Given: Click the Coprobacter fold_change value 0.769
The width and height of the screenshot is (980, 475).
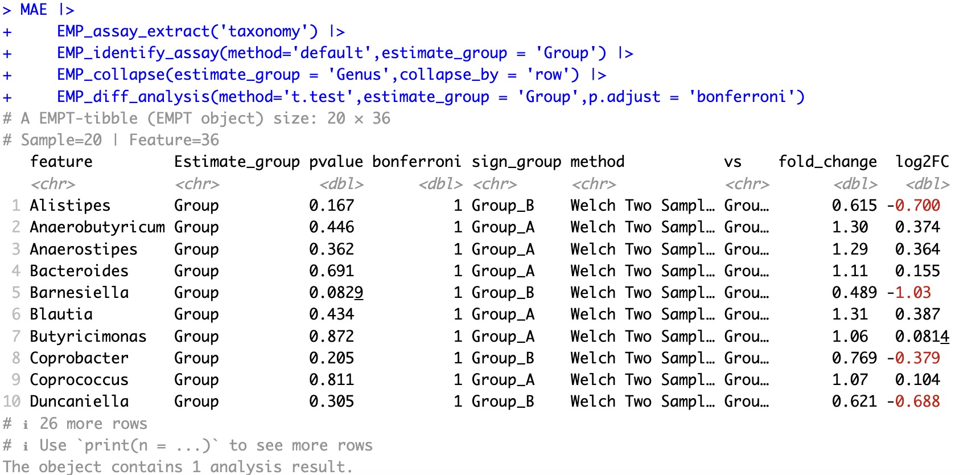Looking at the screenshot, I should coord(854,358).
